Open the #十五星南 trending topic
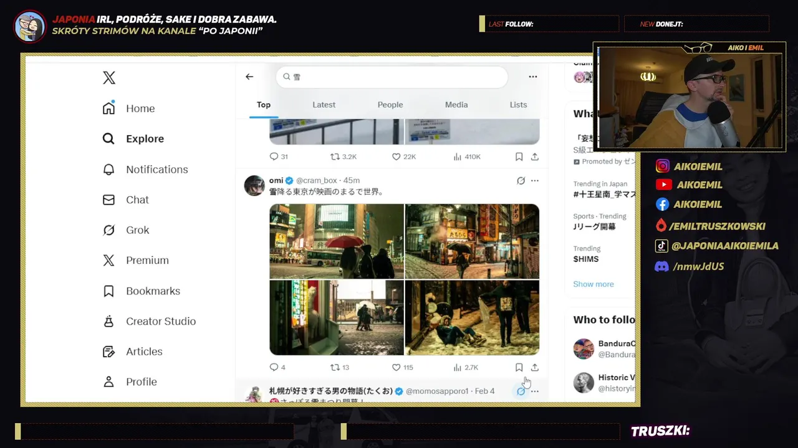798x448 pixels. point(604,194)
